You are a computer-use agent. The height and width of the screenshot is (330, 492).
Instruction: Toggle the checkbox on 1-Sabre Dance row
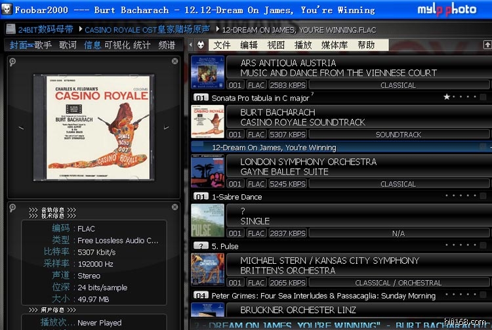[x=483, y=197]
